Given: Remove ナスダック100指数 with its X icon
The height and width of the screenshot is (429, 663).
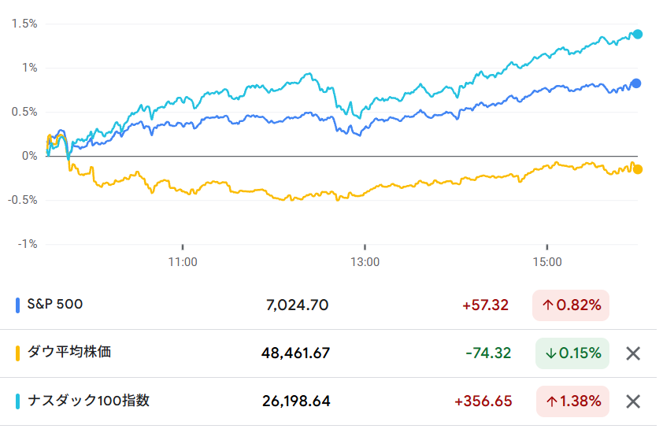Looking at the screenshot, I should point(632,401).
